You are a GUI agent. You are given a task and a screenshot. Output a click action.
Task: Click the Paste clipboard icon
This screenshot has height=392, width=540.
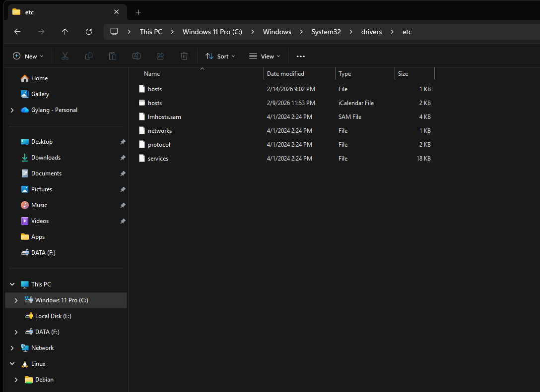[113, 56]
